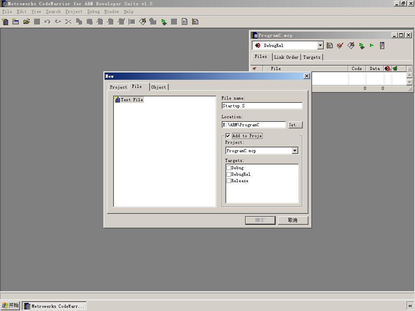Screen dimensions: 415x311
Task: Check the Release target checkbox
Action: (x=229, y=181)
